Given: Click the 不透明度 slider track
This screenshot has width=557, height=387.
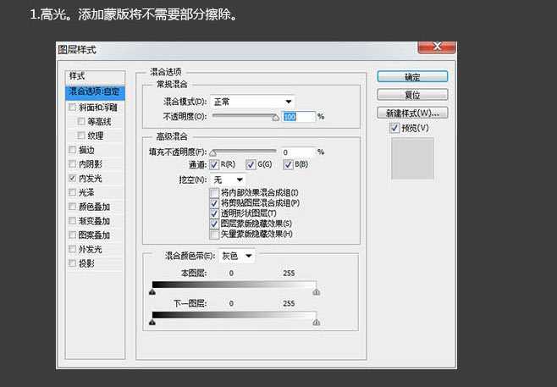Looking at the screenshot, I should click(244, 117).
